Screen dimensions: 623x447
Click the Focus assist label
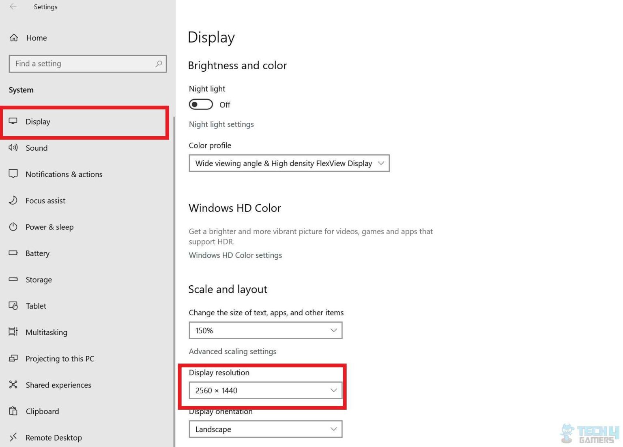coord(45,201)
